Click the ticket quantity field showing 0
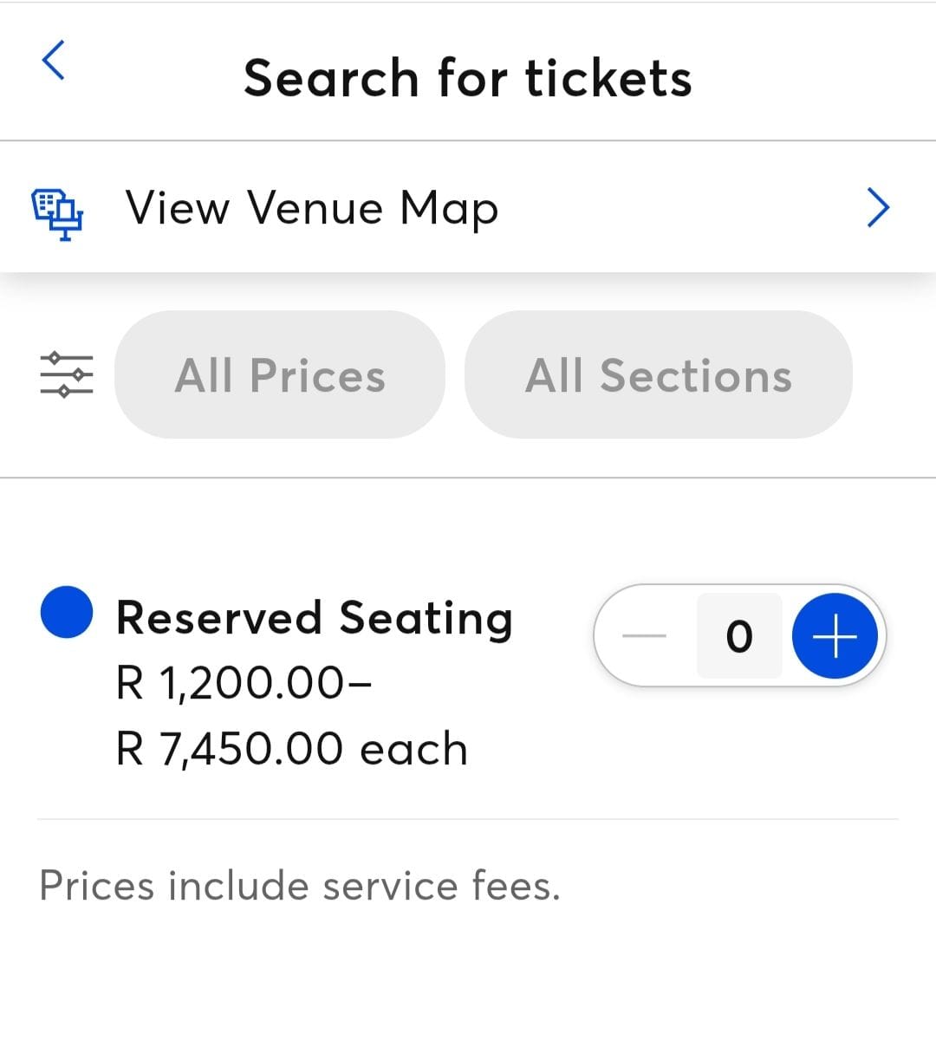Viewport: 936px width, 1047px height. pyautogui.click(x=739, y=636)
